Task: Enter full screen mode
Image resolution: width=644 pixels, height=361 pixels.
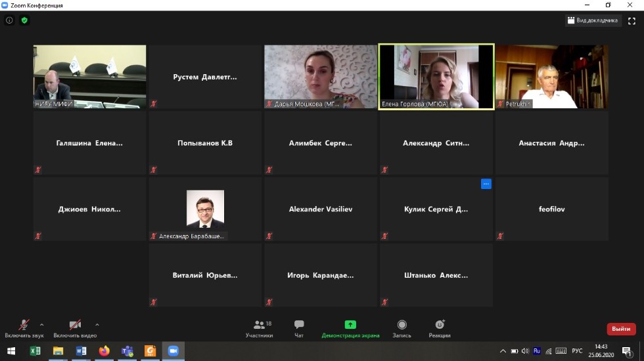Action: coord(632,20)
